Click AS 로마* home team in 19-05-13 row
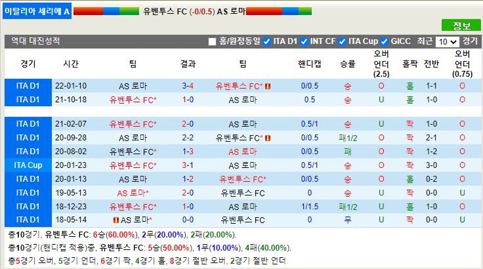The image size is (483, 269). point(133,193)
